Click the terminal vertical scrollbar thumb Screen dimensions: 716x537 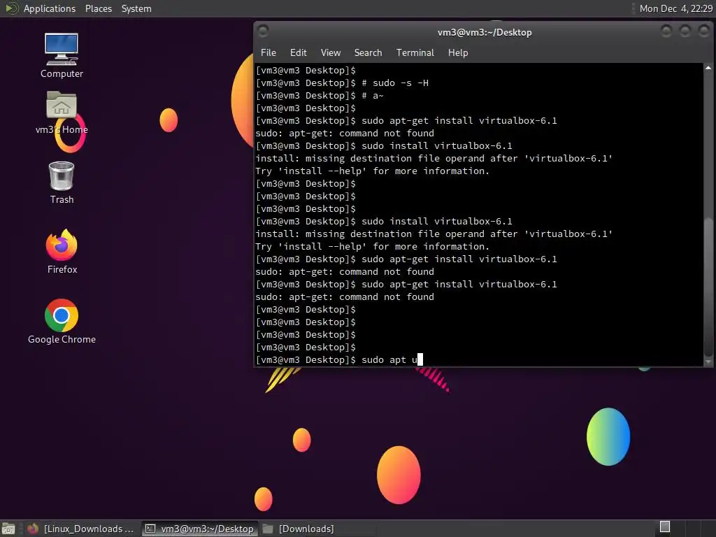click(708, 287)
